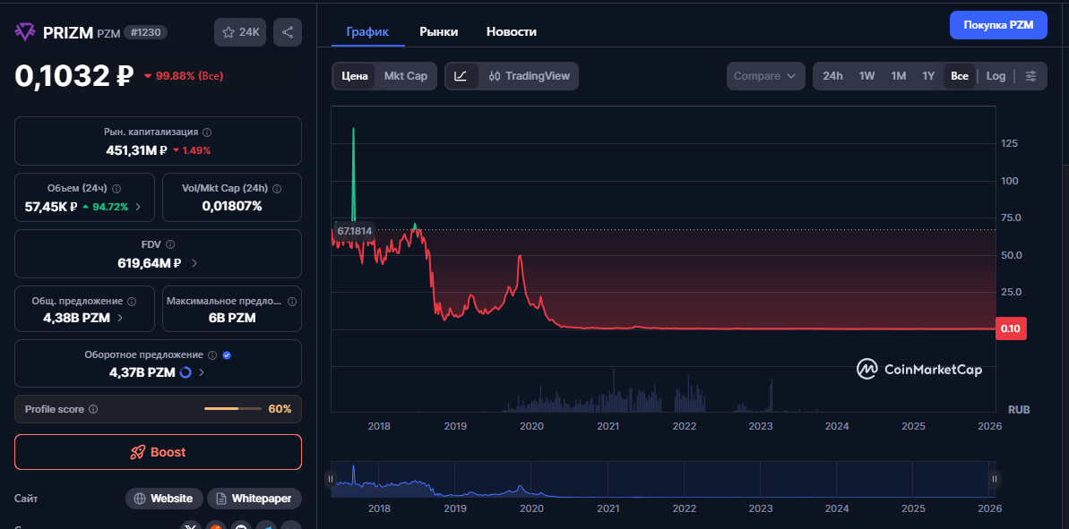Open the Новости tab
Screen dimensions: 1069x529
click(x=511, y=31)
